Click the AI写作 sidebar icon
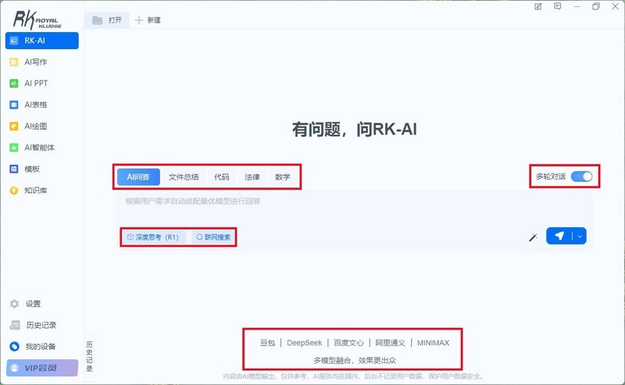 [x=14, y=62]
